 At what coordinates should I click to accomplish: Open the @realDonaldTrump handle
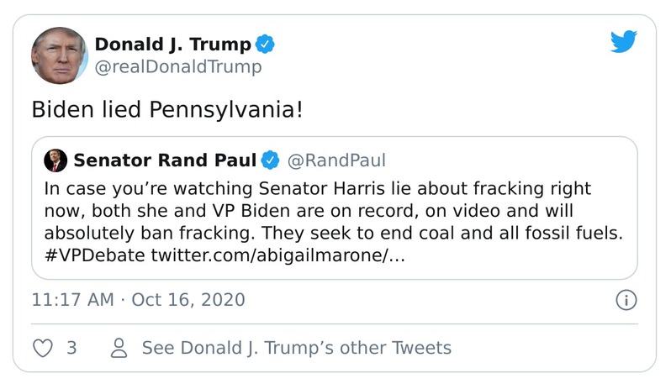[177, 66]
